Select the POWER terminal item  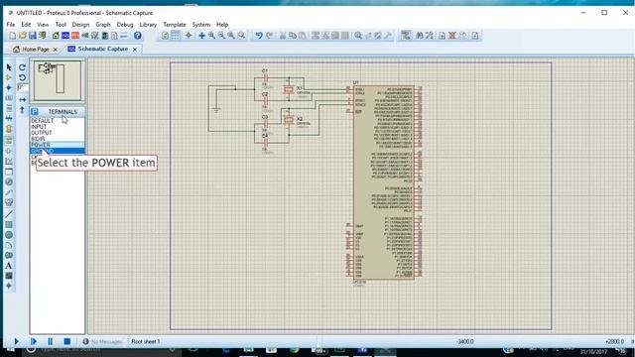pyautogui.click(x=58, y=145)
